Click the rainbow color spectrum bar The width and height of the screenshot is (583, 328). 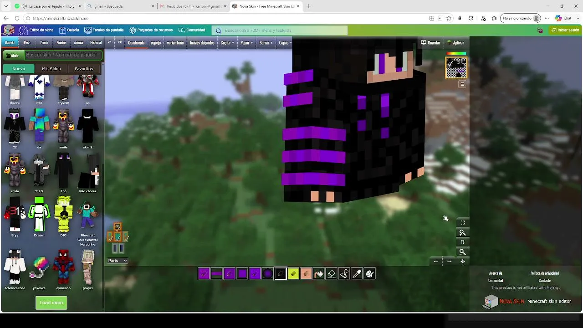(456, 54)
